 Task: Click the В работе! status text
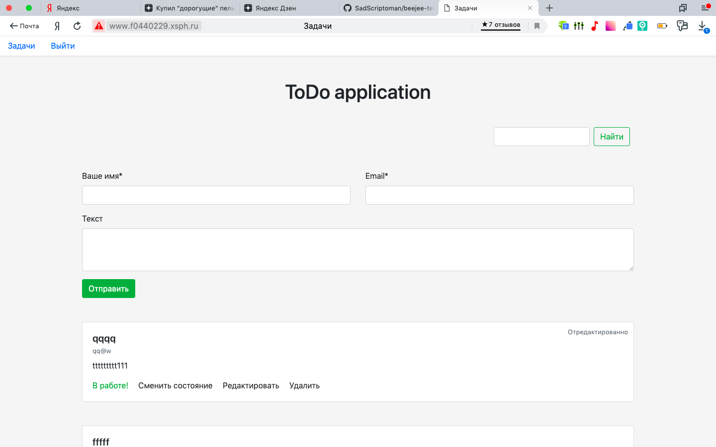pyautogui.click(x=110, y=385)
